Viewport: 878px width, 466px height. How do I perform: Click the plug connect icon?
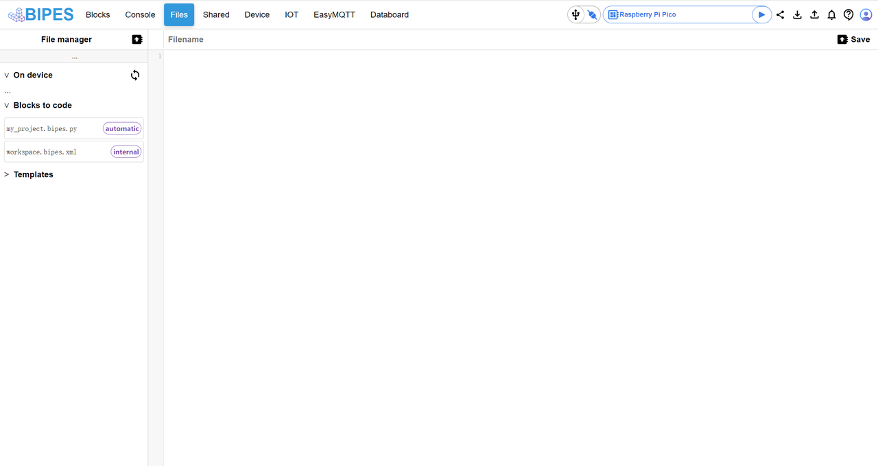pyautogui.click(x=592, y=14)
